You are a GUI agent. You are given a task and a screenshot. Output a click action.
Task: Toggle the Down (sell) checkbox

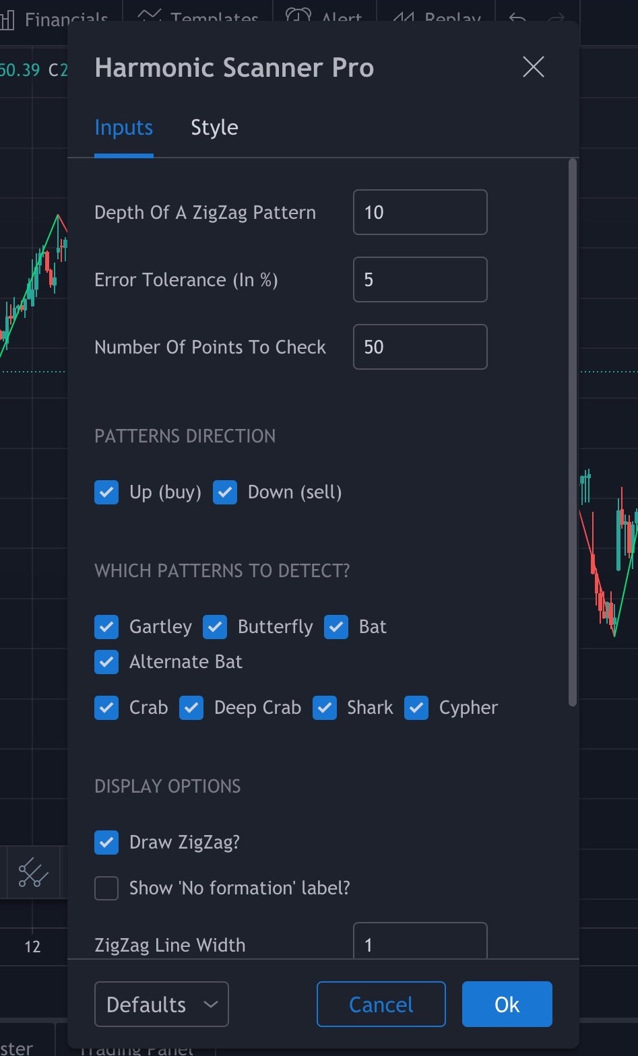(225, 492)
